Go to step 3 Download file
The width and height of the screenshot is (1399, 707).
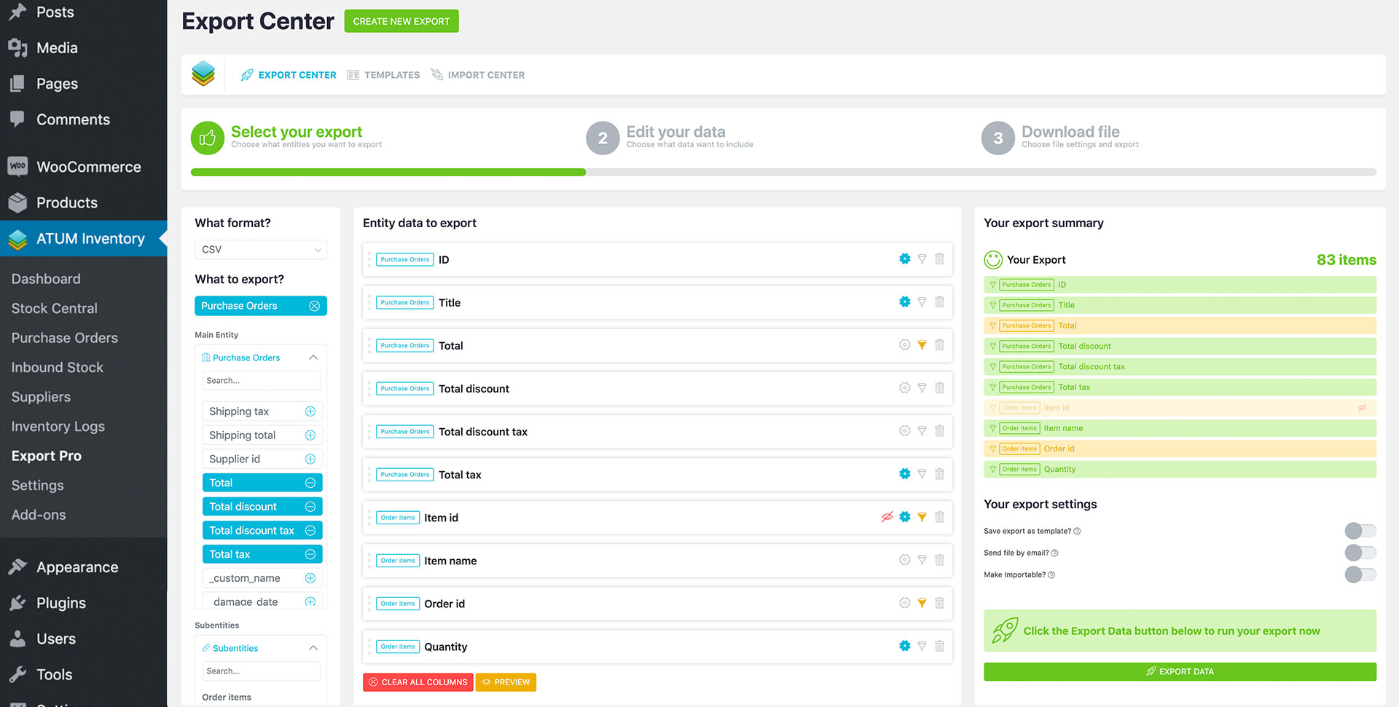1060,137
